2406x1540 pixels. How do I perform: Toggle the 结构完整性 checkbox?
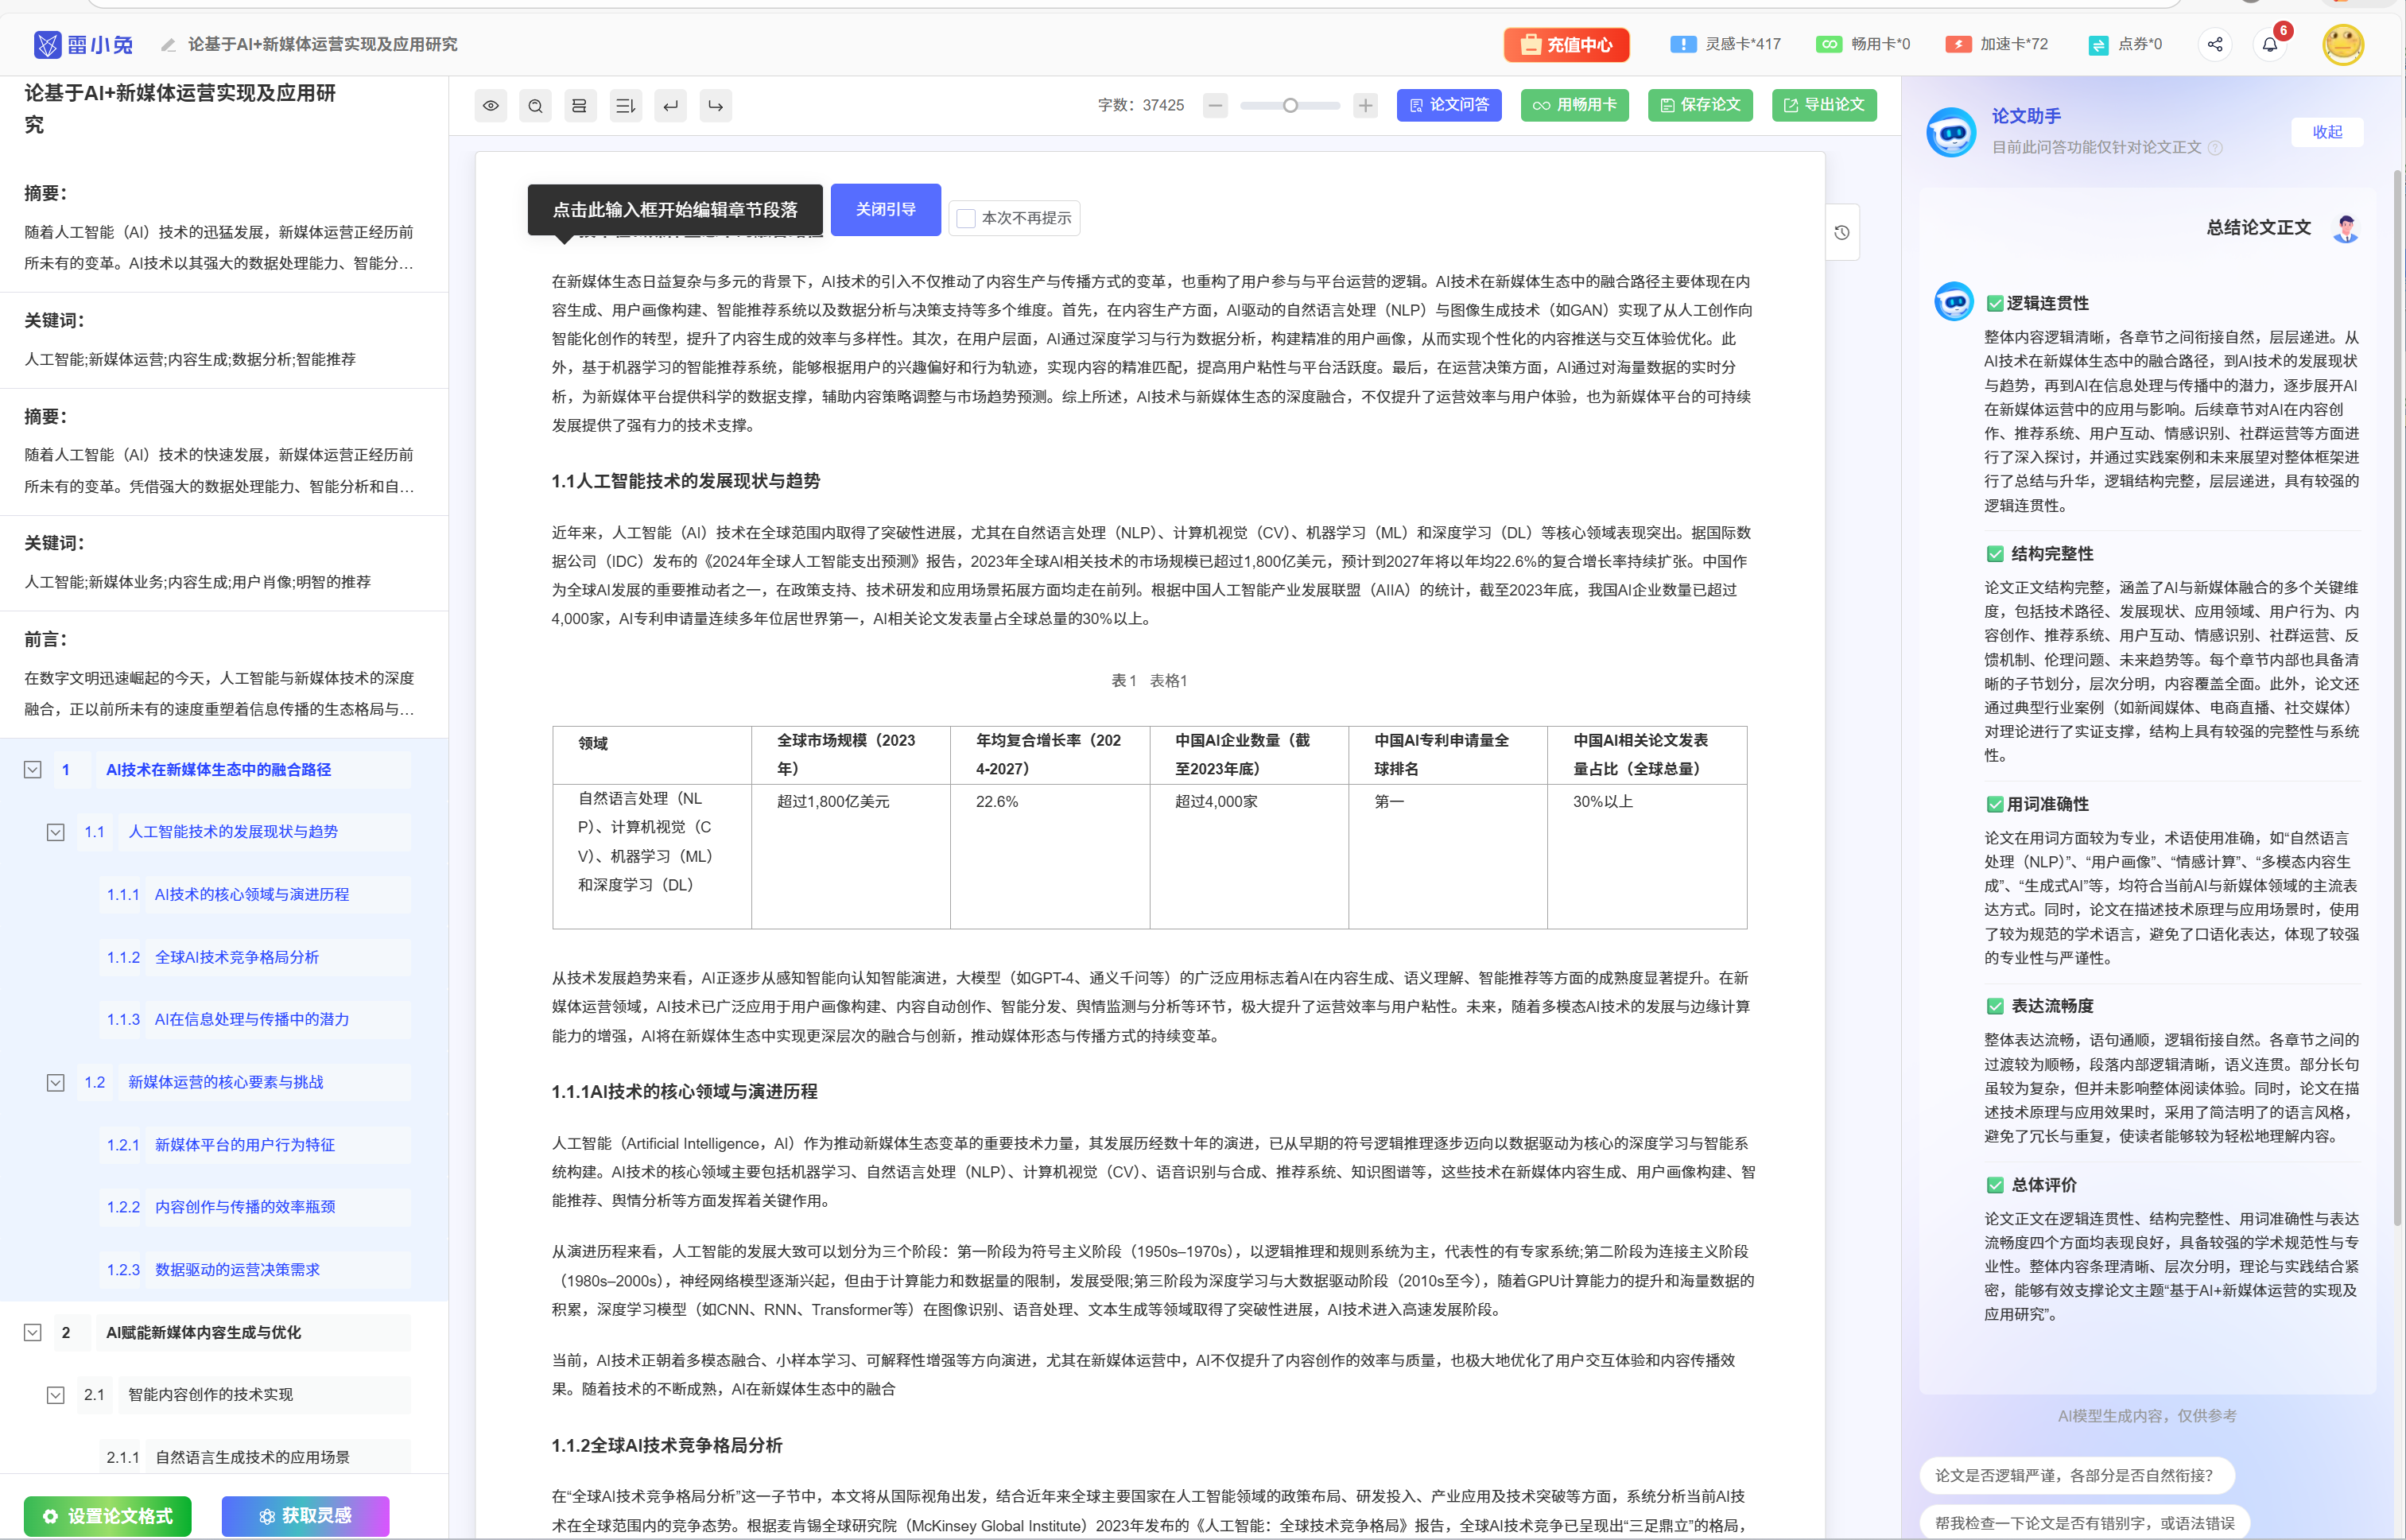pyautogui.click(x=1994, y=553)
